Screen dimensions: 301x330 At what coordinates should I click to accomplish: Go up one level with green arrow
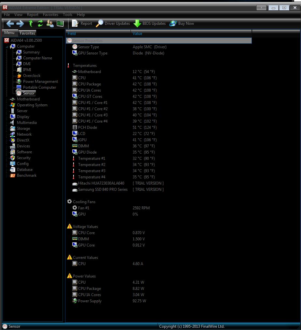31,23
